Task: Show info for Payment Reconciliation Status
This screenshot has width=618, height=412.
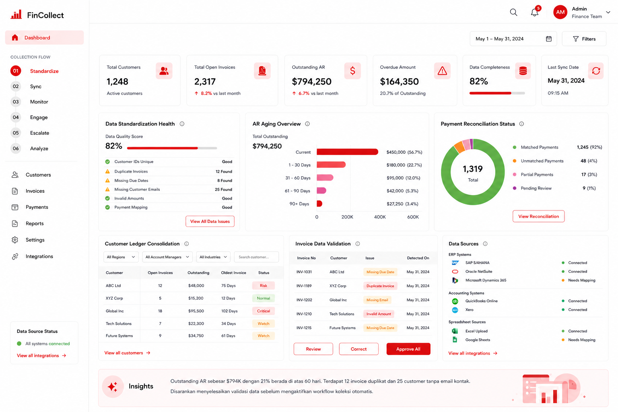Action: [521, 124]
